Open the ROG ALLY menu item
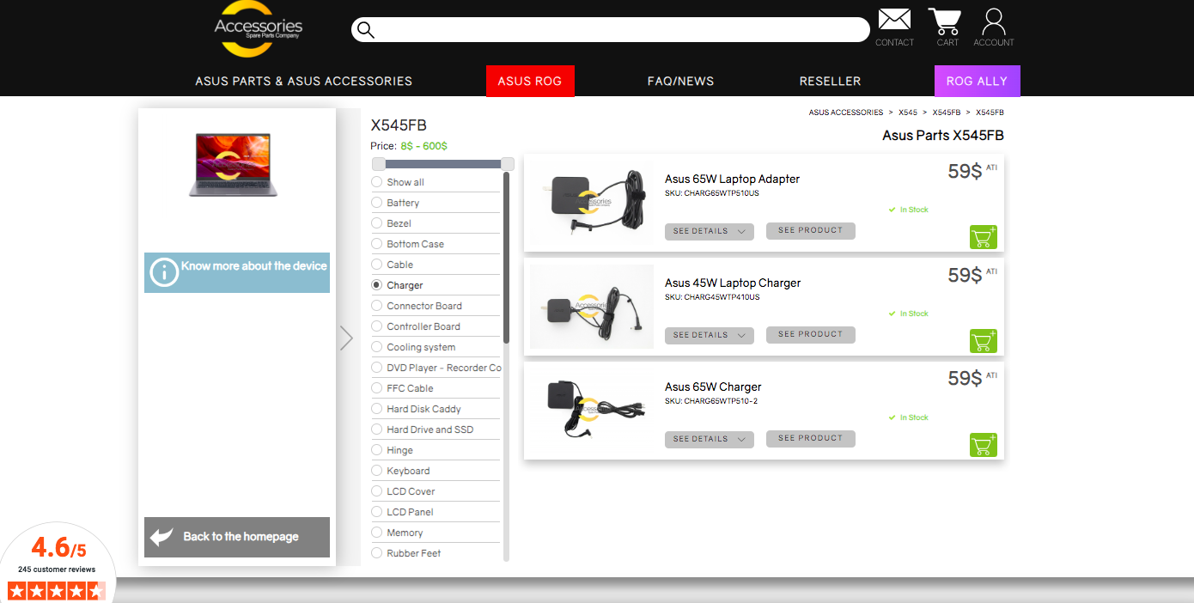Image resolution: width=1194 pixels, height=603 pixels. pyautogui.click(x=978, y=81)
